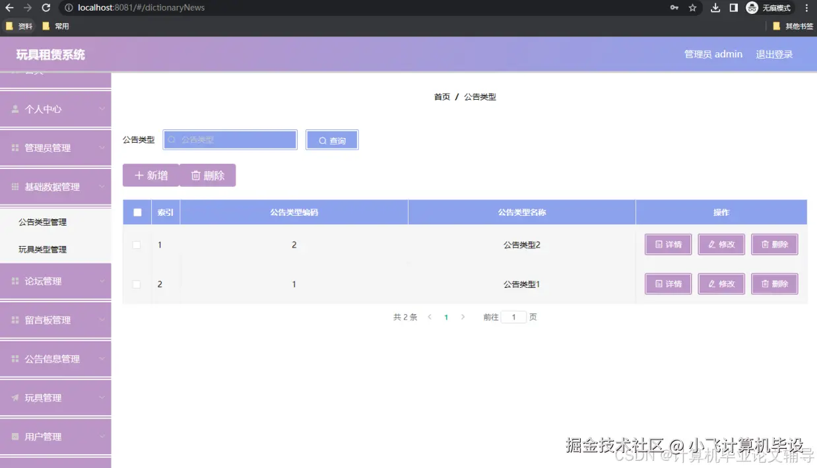This screenshot has height=468, width=817.
Task: Click the 个人中心 user icon
Action: (15, 109)
